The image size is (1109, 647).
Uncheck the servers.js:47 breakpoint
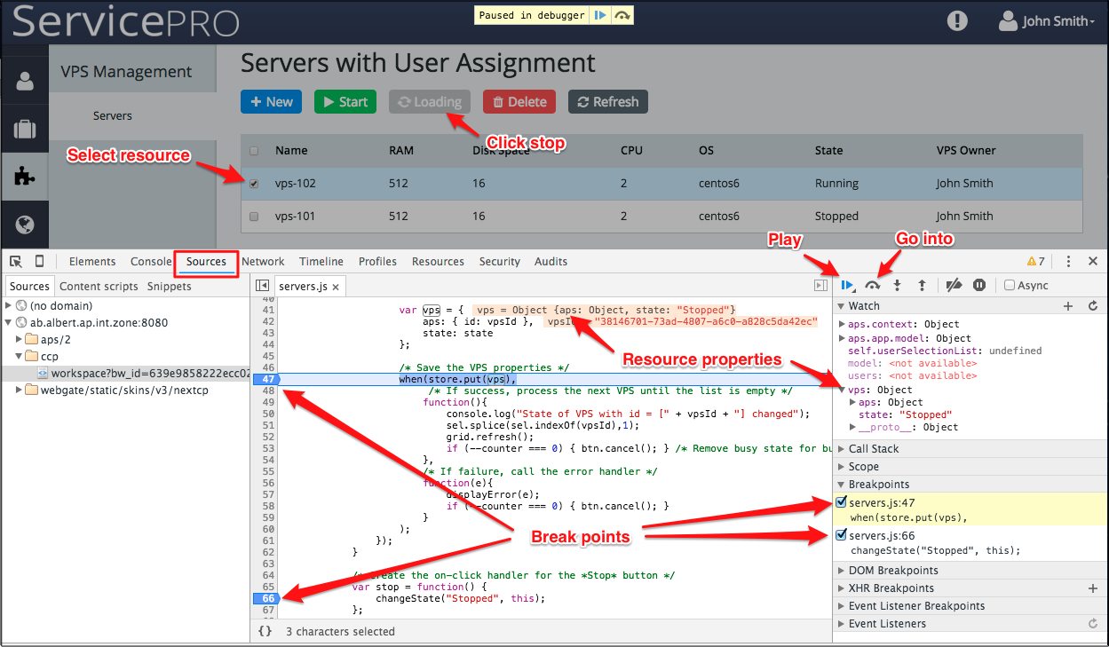(x=841, y=503)
